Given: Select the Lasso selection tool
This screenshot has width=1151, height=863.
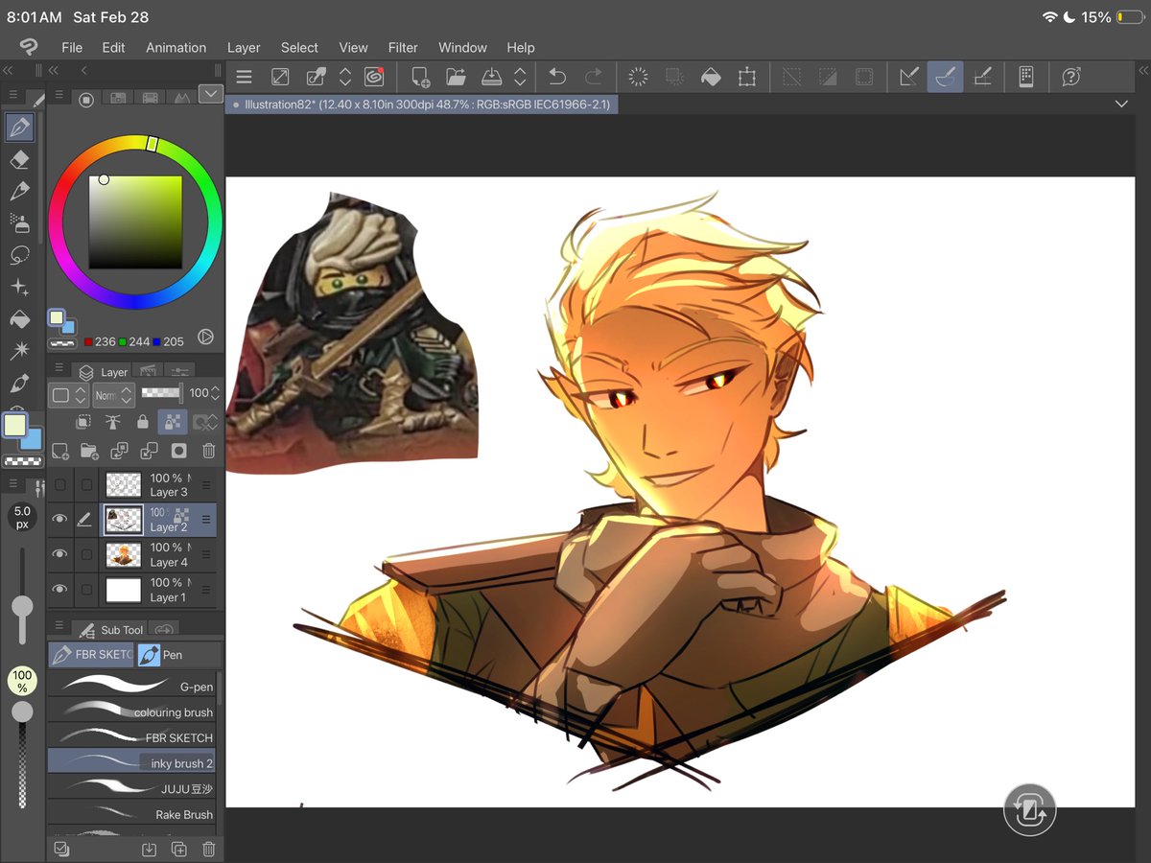Looking at the screenshot, I should pyautogui.click(x=21, y=255).
